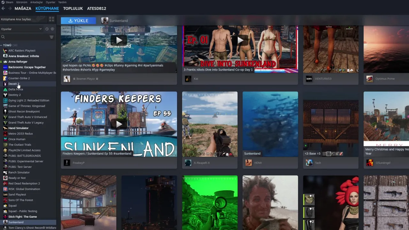Click the PUBG: BATTLEGROUNDS game icon
409x230 pixels.
[5, 156]
